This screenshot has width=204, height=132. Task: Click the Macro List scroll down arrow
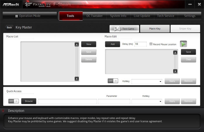[x=77, y=79]
